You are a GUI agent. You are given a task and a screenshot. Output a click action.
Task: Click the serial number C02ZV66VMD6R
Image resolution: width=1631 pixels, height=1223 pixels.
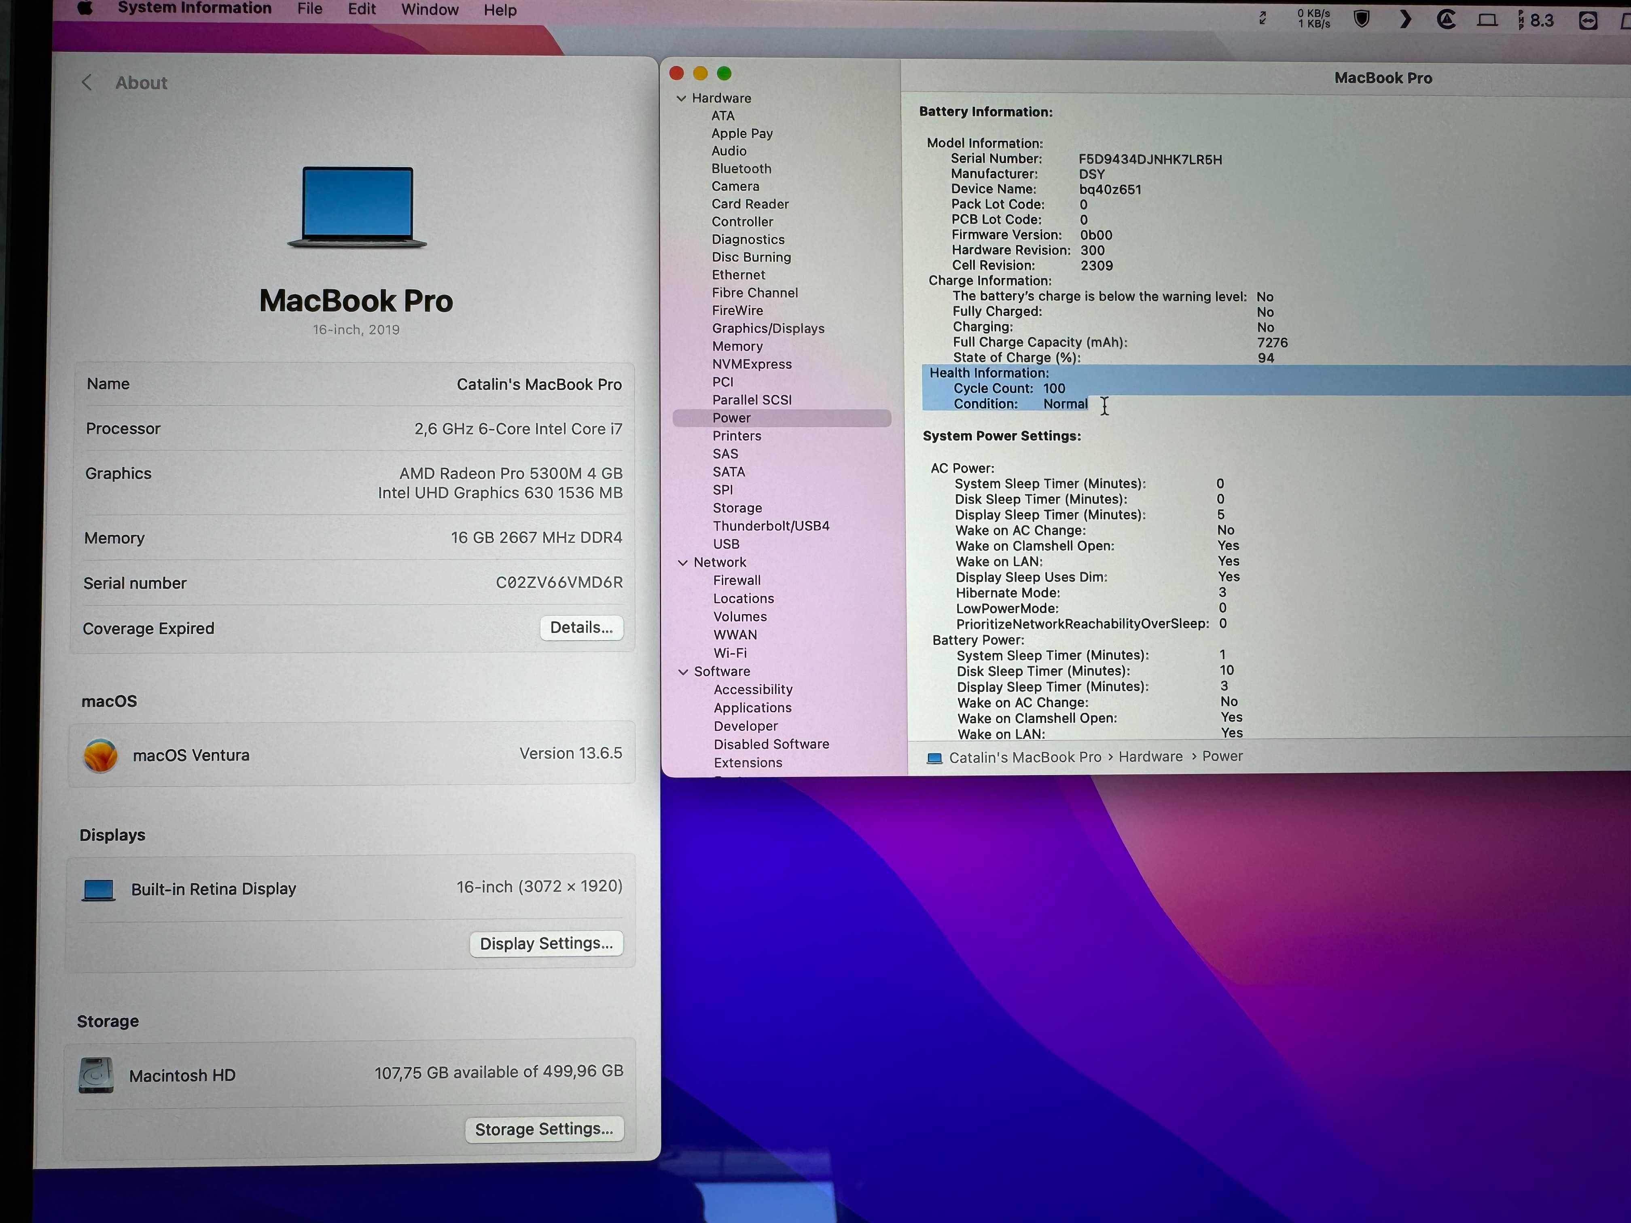coord(559,582)
